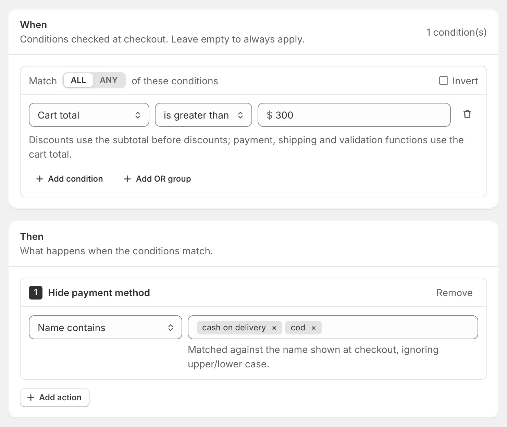Add another action
The image size is (507, 427).
pyautogui.click(x=55, y=398)
